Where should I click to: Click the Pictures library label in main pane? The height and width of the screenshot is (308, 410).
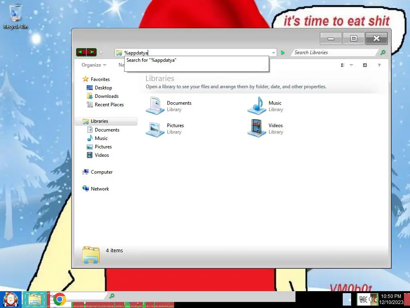coord(175,126)
